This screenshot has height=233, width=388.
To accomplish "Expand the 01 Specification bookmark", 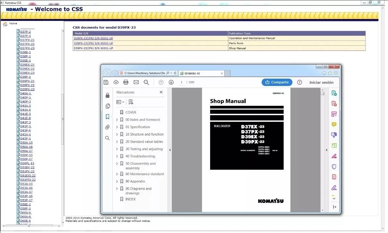I will point(117,127).
